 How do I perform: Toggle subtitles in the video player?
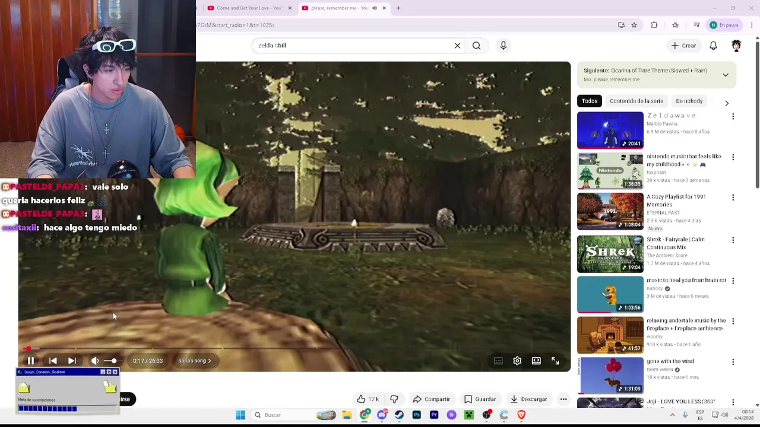(498, 361)
